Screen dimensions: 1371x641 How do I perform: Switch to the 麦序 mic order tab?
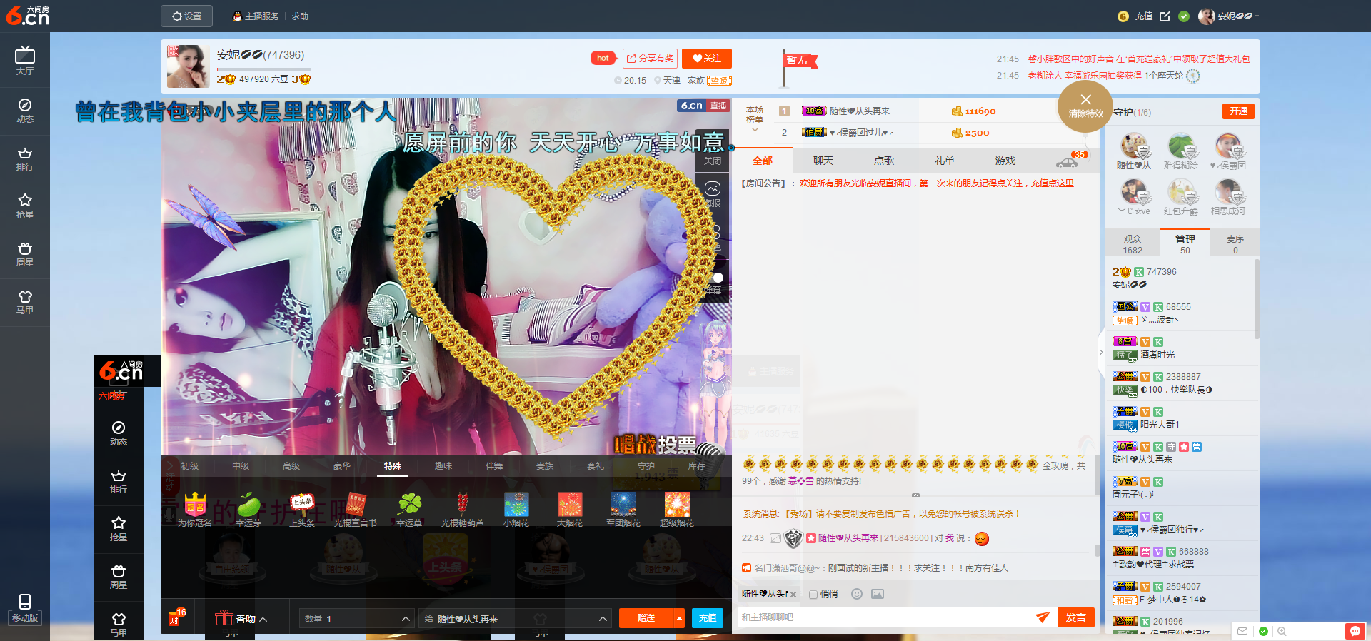(x=1235, y=243)
